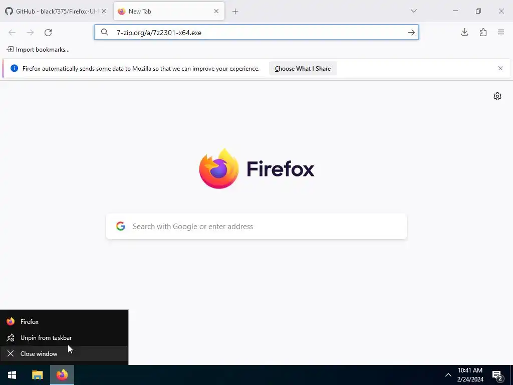The width and height of the screenshot is (513, 385).
Task: Close the New Tab tab
Action: click(216, 11)
